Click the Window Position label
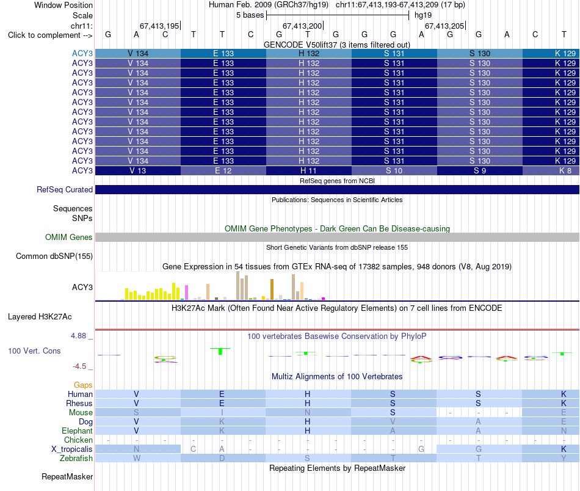580x491 pixels. (x=63, y=5)
